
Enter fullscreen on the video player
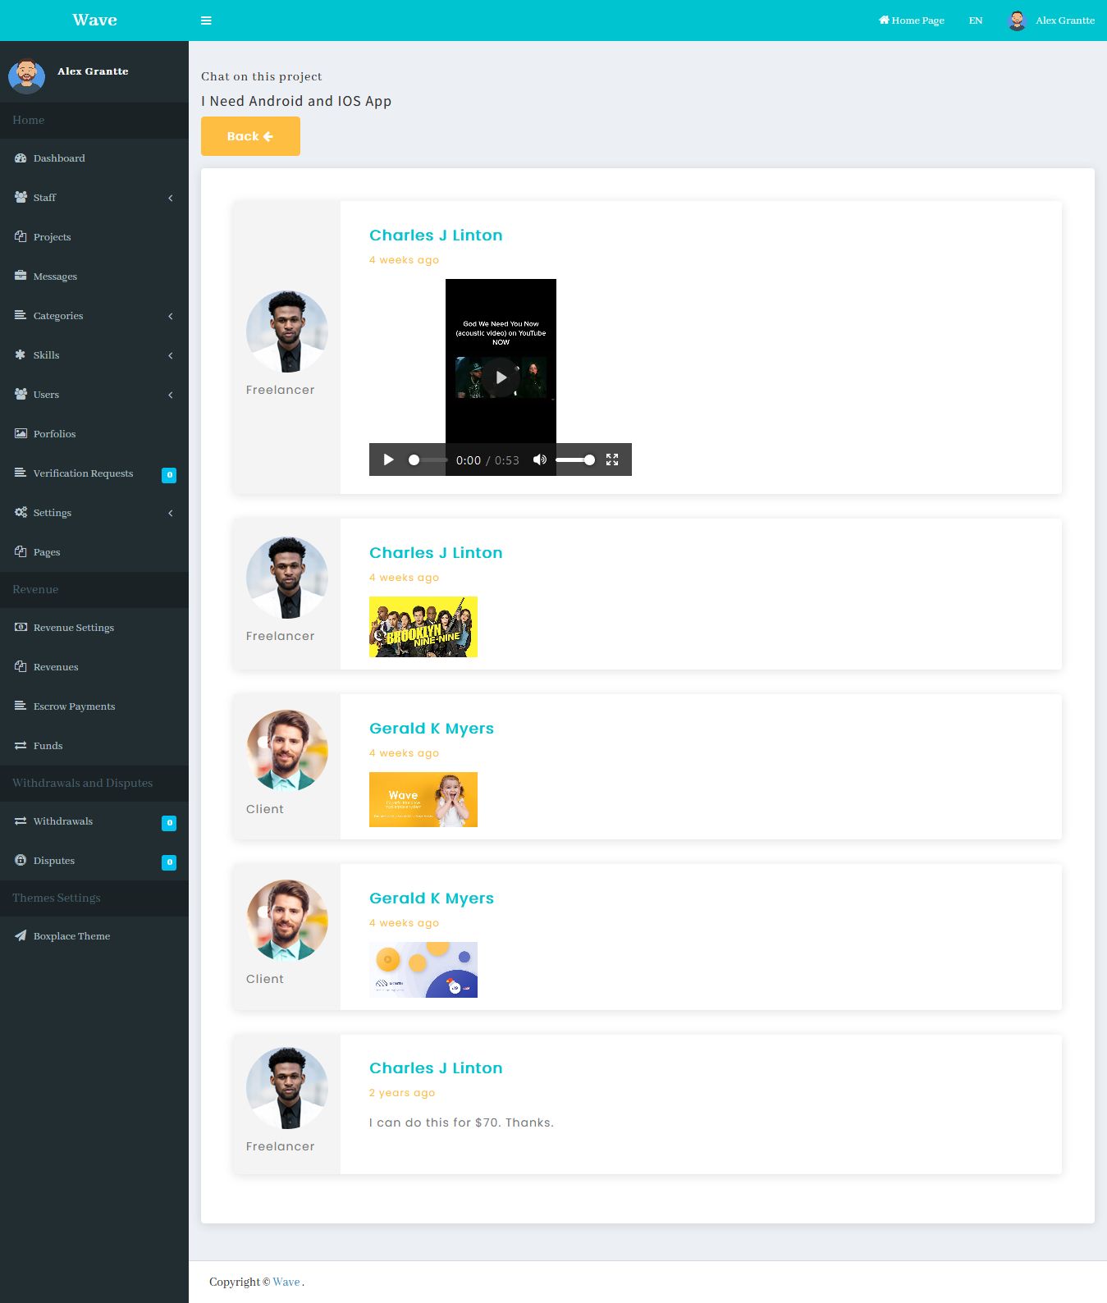coord(612,459)
